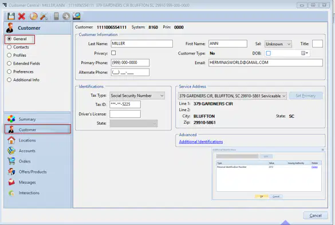Expand the Service Address dropdown
This screenshot has width=335, height=225.
pyautogui.click(x=232, y=96)
